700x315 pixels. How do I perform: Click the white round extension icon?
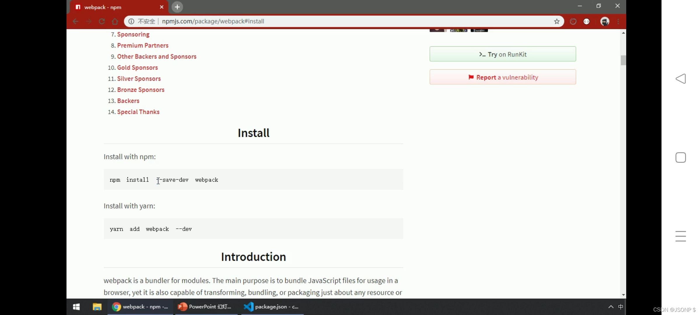point(587,21)
